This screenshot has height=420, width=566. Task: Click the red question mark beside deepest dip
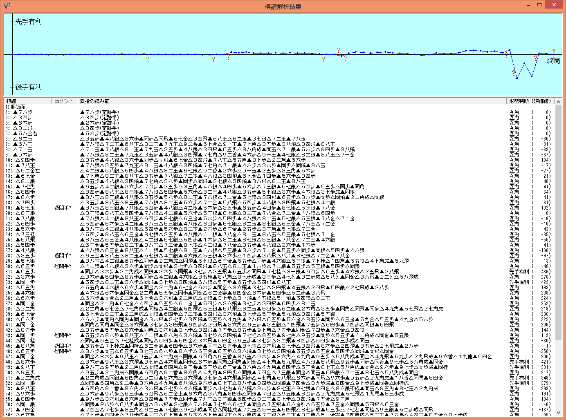(513, 73)
